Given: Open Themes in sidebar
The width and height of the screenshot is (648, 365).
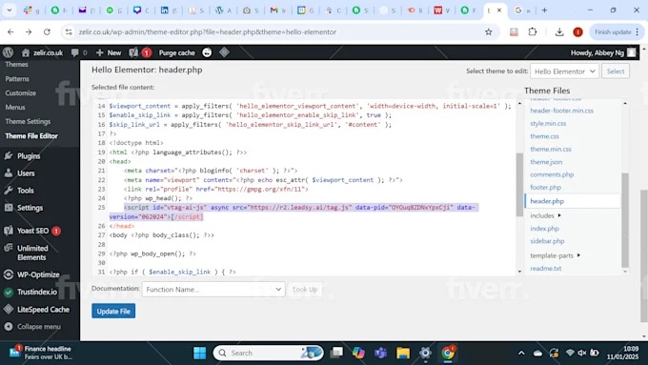Looking at the screenshot, I should coord(16,65).
